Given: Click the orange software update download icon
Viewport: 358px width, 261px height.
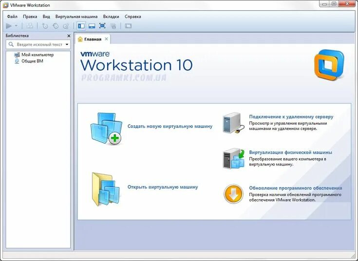Looking at the screenshot, I should tap(233, 194).
